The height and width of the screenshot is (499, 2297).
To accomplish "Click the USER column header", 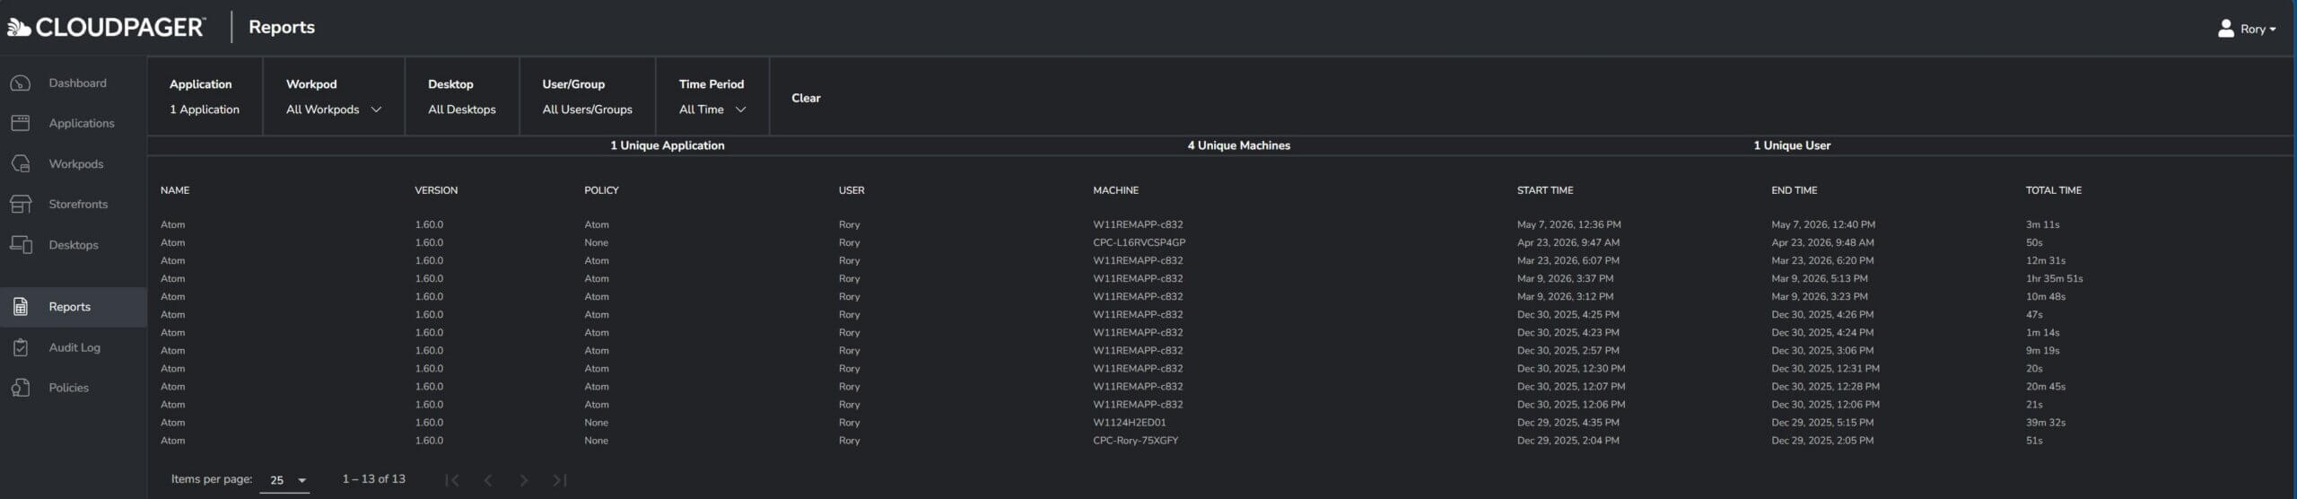I will [852, 190].
